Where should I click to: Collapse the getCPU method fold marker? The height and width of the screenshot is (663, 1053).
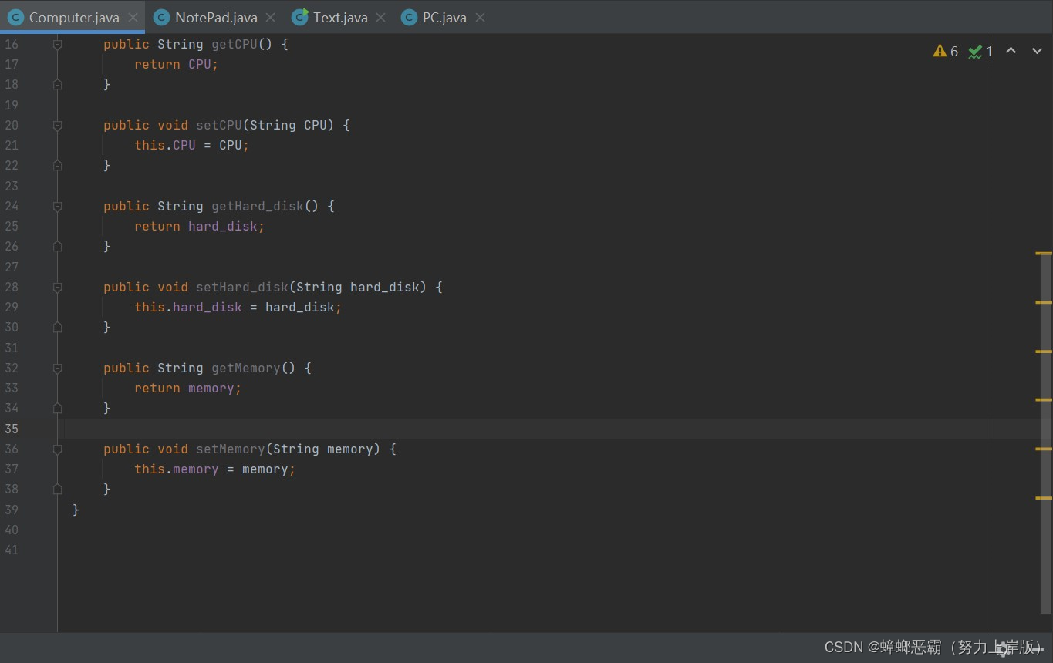(57, 45)
